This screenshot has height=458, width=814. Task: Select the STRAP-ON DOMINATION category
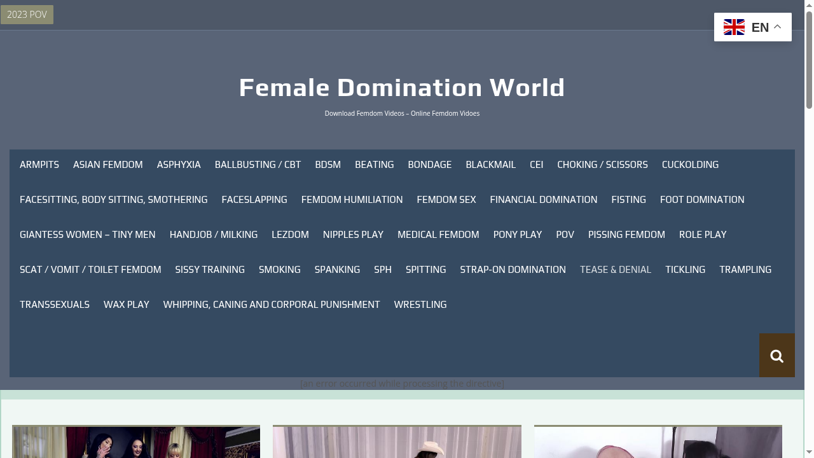point(513,269)
